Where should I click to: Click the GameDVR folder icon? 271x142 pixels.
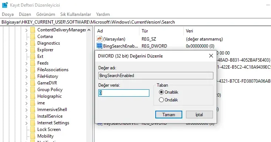pos(33,83)
